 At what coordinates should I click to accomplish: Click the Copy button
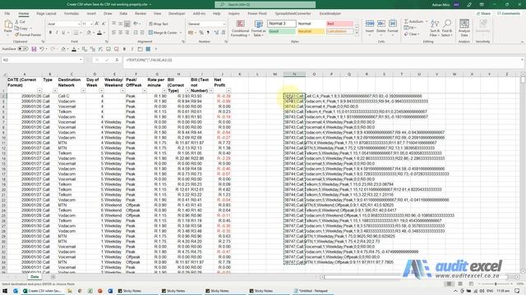[21, 29]
